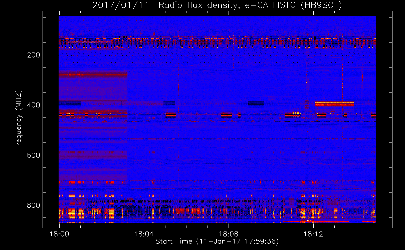Image resolution: width=405 pixels, height=250 pixels.
Task: Click the '18:04' time tick label
Action: click(x=144, y=234)
